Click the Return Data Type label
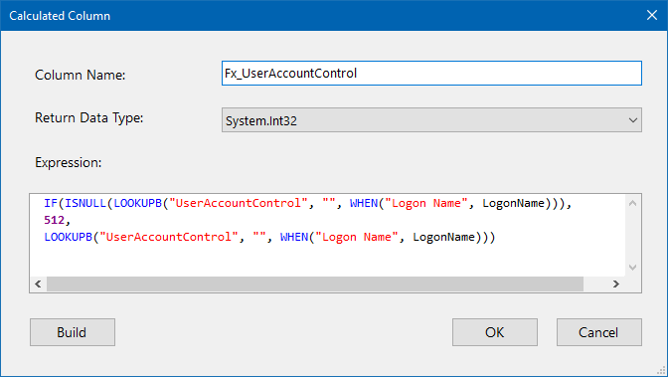The image size is (668, 377). (x=89, y=117)
